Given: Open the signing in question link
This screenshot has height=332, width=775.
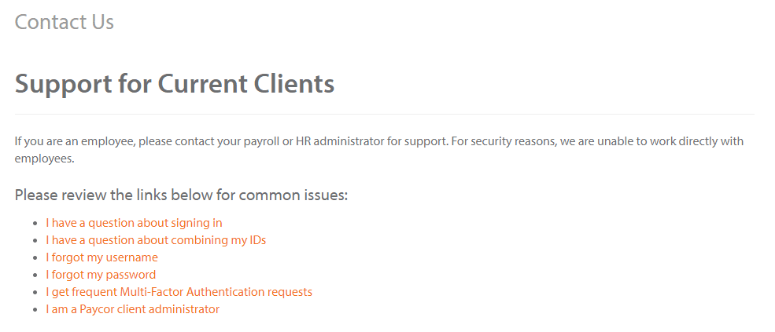Looking at the screenshot, I should (x=134, y=223).
